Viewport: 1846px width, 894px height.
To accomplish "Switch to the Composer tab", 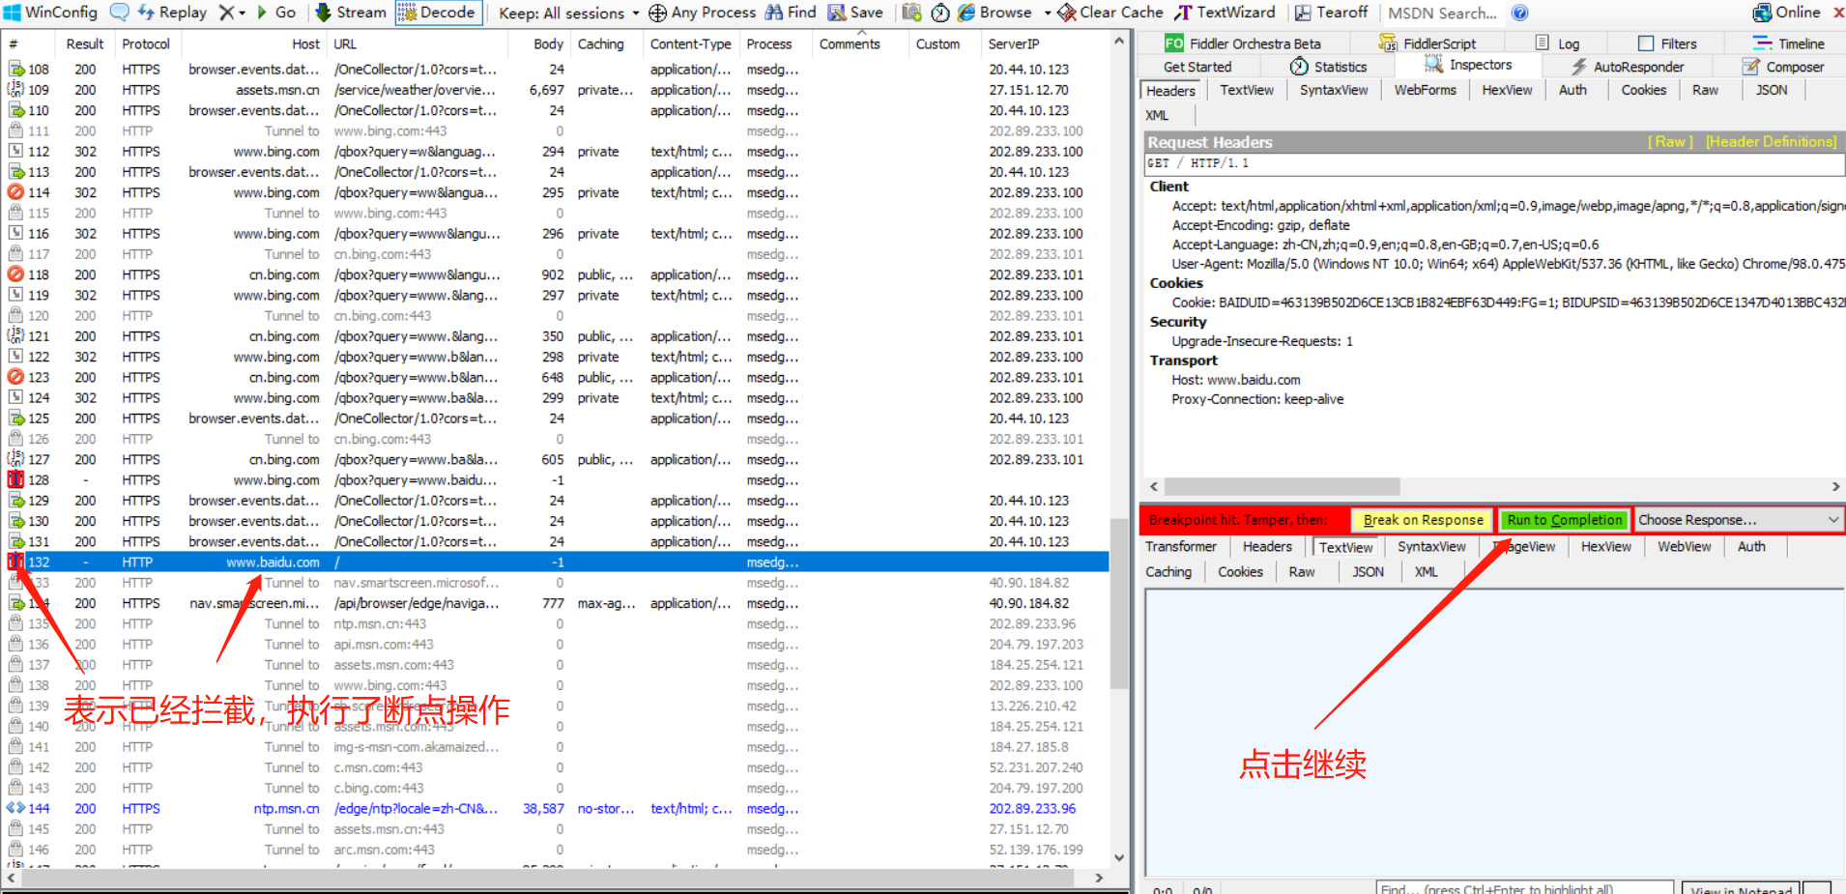I will click(x=1783, y=67).
